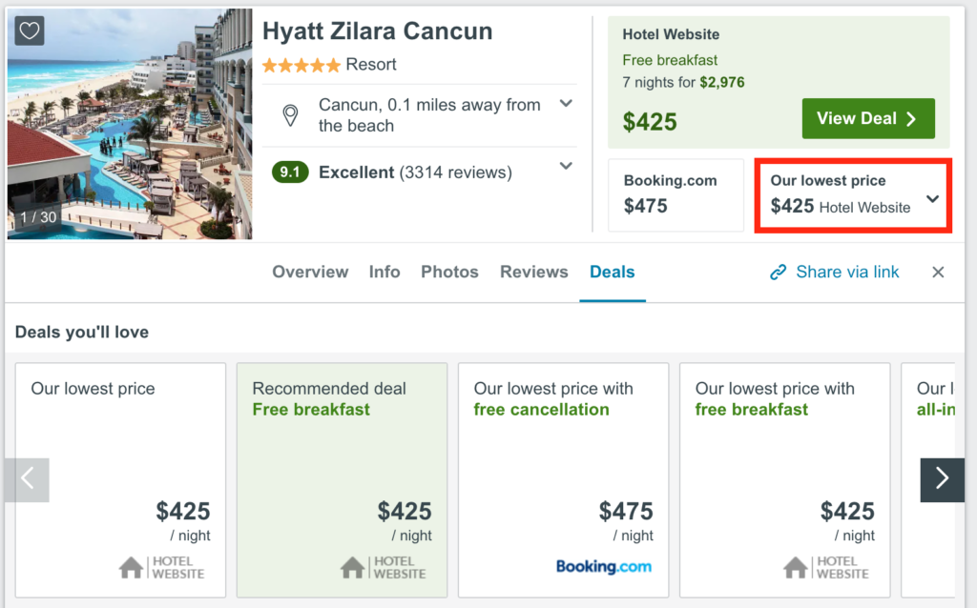Screen dimensions: 977x608
Task: Click the Booking.com logo in deal card
Action: pyautogui.click(x=604, y=567)
